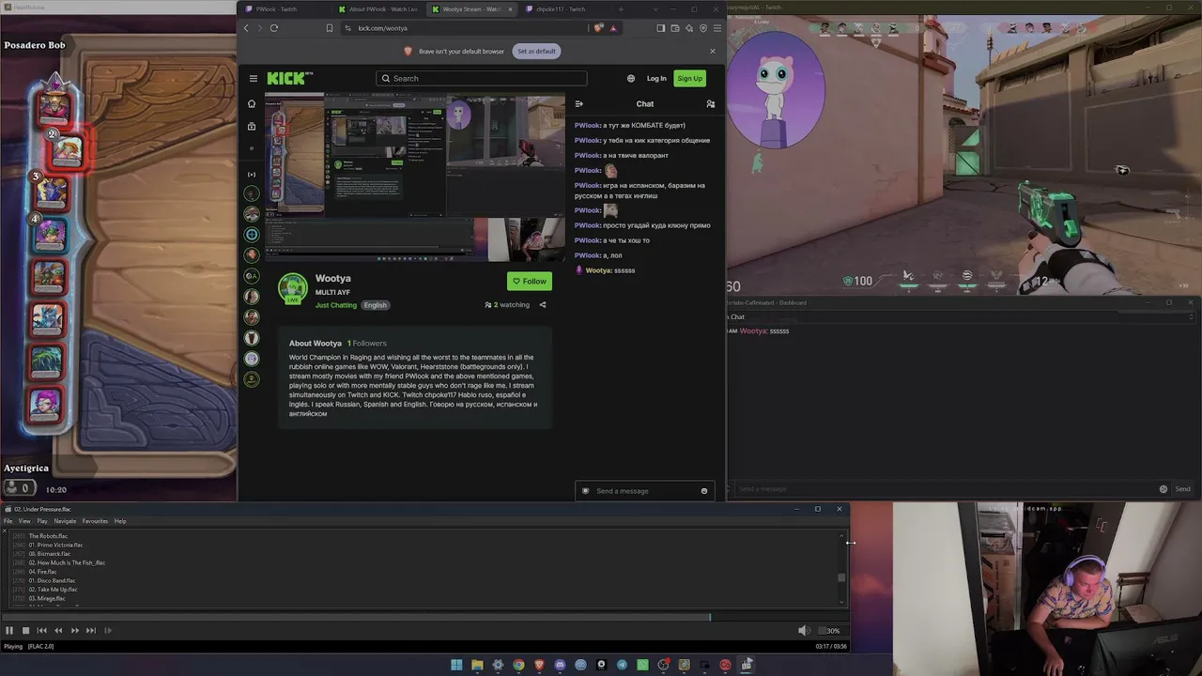Image resolution: width=1202 pixels, height=676 pixels.
Task: Toggle the Brave sidebar panel
Action: click(x=661, y=28)
